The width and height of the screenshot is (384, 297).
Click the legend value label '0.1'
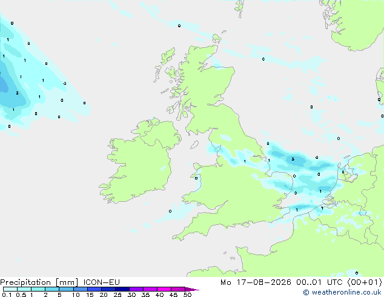click(7, 295)
